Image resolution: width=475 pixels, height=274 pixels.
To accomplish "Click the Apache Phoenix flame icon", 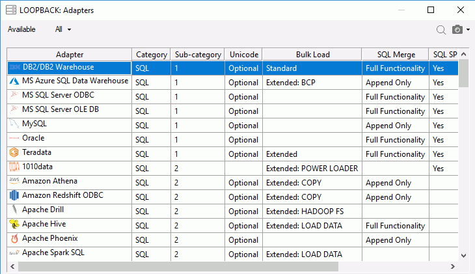I will (x=14, y=239).
